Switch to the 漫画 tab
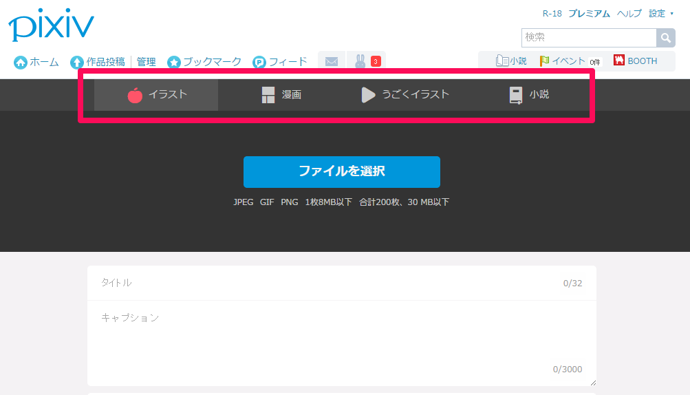 [281, 95]
